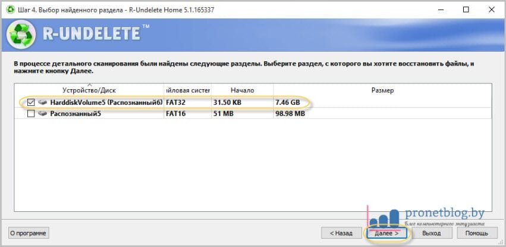
Task: Sort by the Устройство/Диск column header
Action: coord(89,90)
